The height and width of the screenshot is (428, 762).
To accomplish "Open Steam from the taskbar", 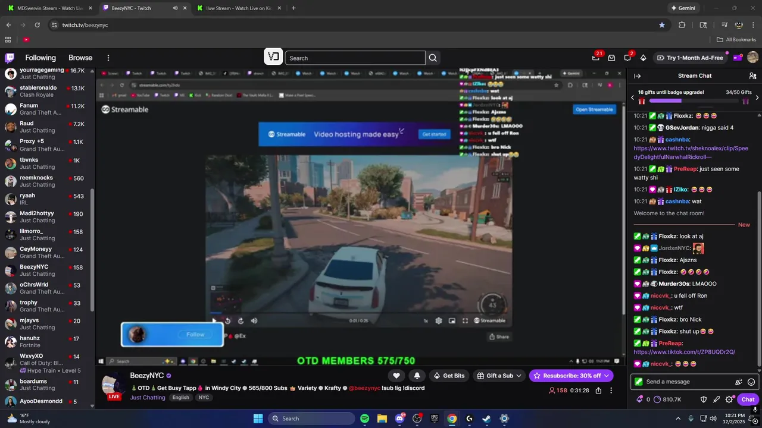I will (x=486, y=418).
